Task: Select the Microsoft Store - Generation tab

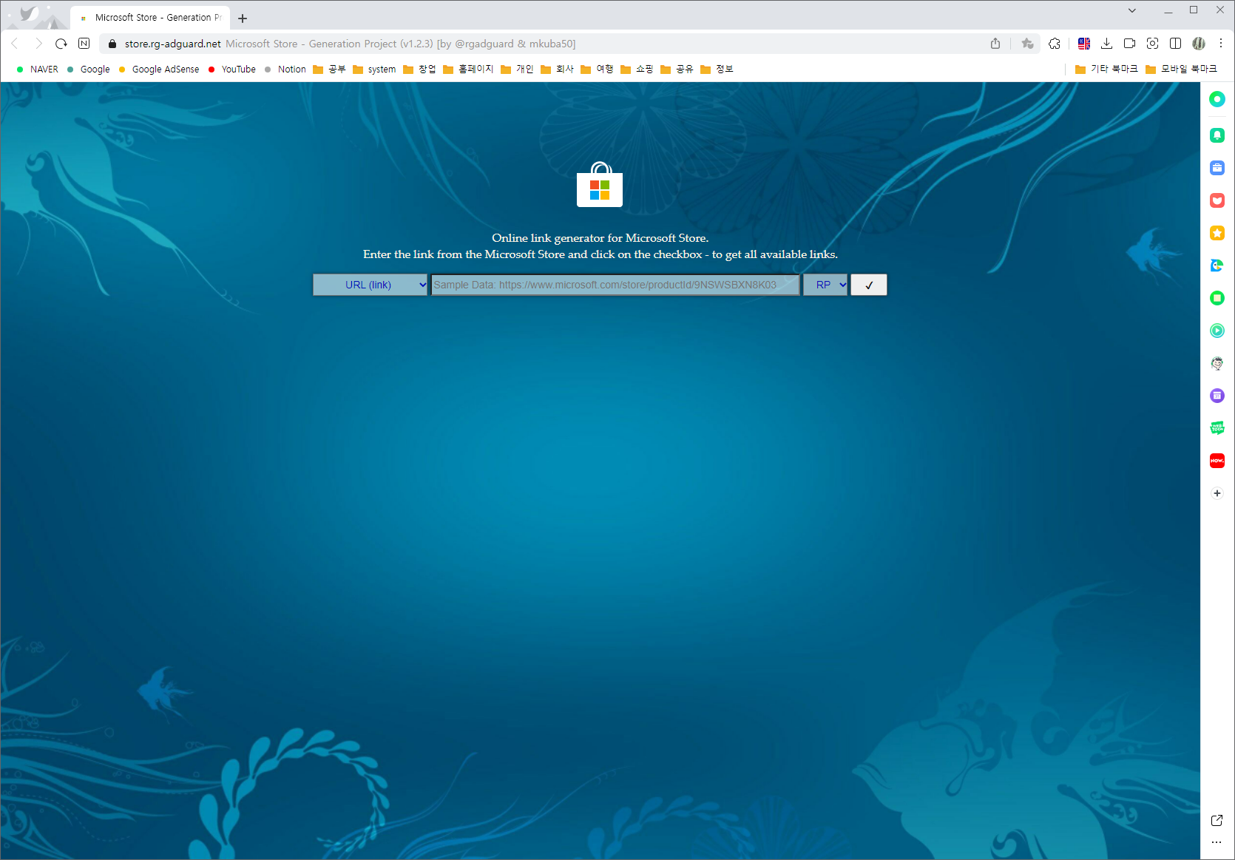Action: 150,18
